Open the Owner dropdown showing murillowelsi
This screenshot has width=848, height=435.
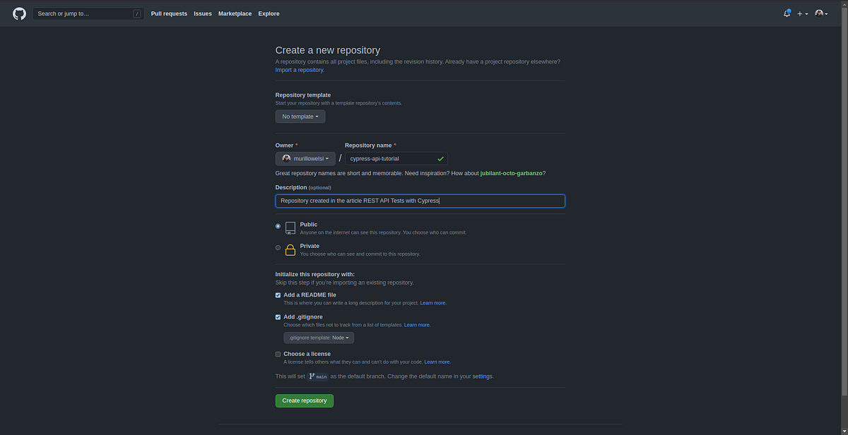[x=305, y=158]
